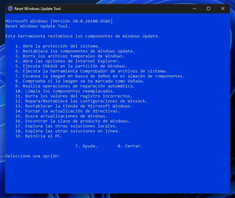Click the '?. Ayuda.' option
The width and height of the screenshot is (235, 198).
coord(86,146)
